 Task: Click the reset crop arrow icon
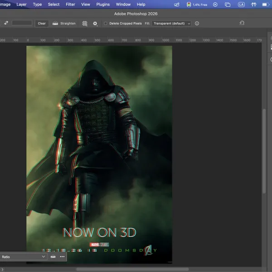coord(242,23)
